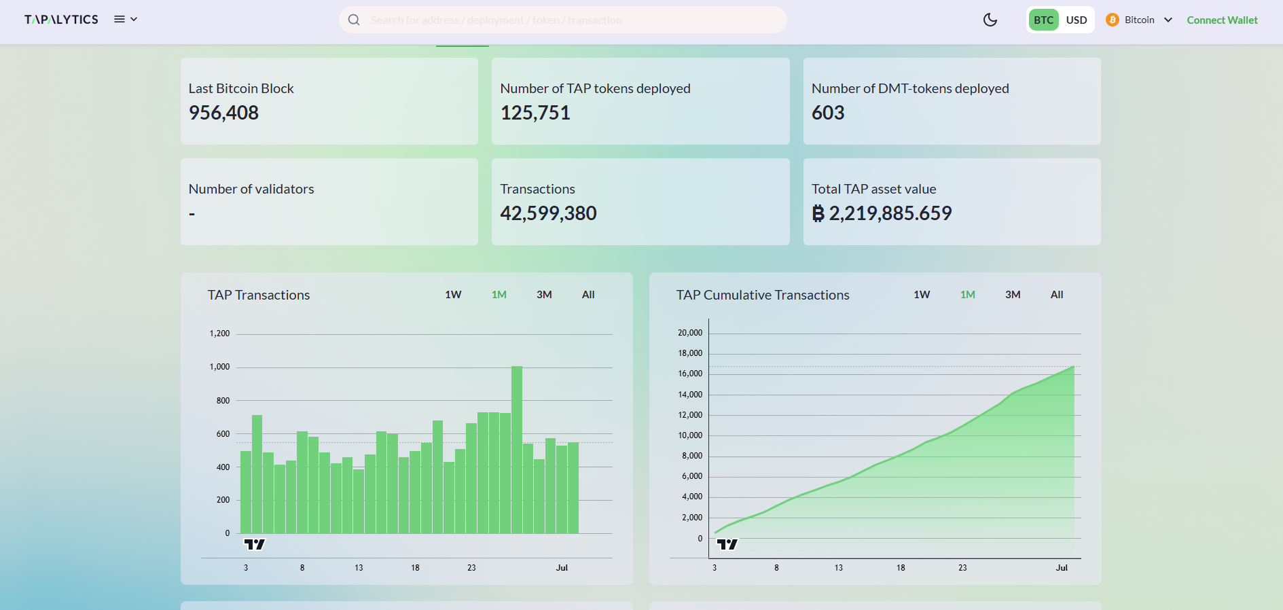The height and width of the screenshot is (610, 1283).
Task: Select All range for Cumulative Transactions
Action: point(1057,294)
